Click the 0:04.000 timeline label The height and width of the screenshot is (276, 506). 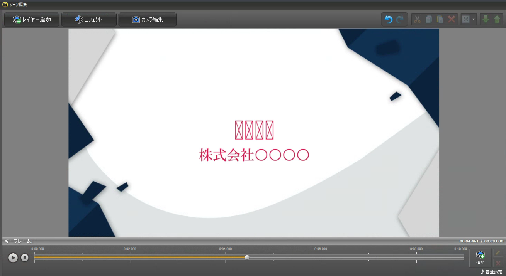point(226,249)
